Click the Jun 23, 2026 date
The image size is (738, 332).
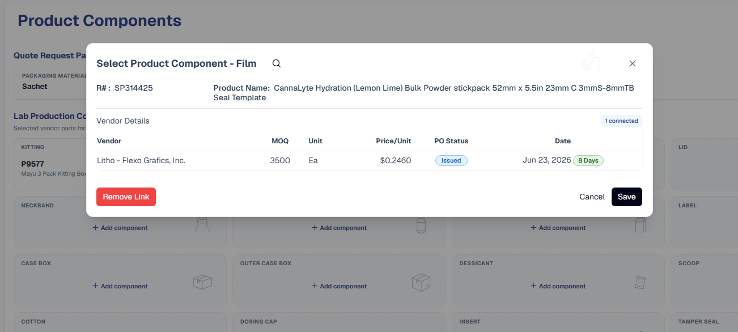coord(546,160)
